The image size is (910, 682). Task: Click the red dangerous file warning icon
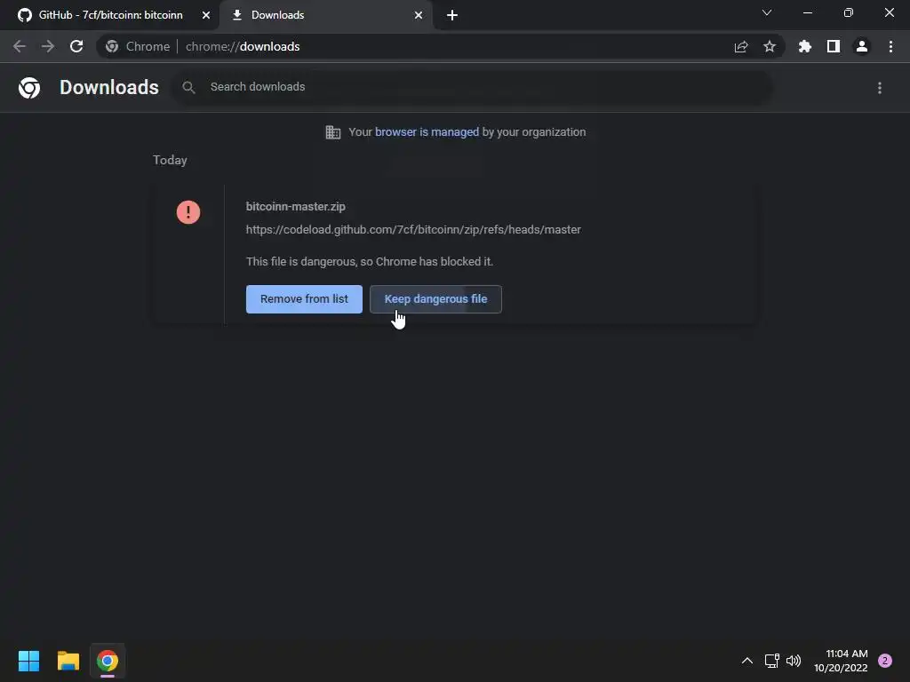point(188,212)
